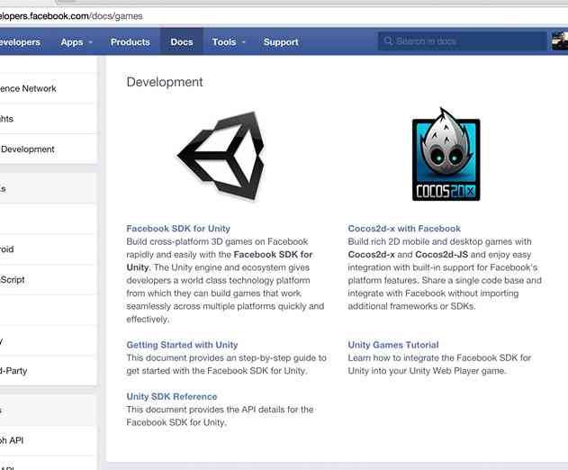Select the Audience Network sidebar item
Viewport: 568px width, 470px height.
tap(49, 88)
